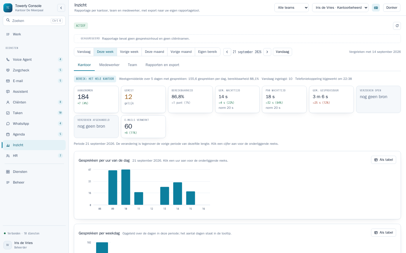Screen dimensions: 406x253
Task: Select the Deze week period
Action: pyautogui.click(x=105, y=52)
